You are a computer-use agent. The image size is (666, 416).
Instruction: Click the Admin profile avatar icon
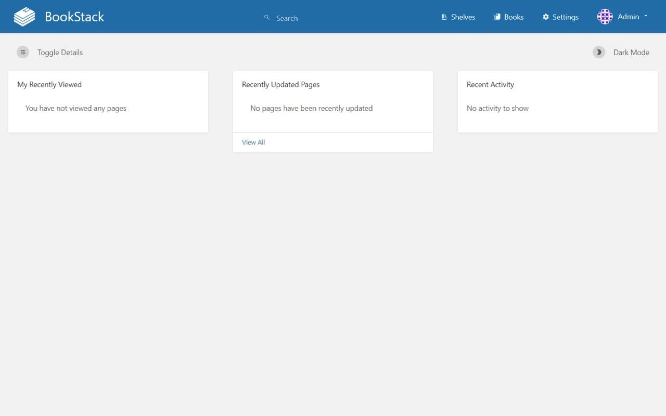coord(605,16)
